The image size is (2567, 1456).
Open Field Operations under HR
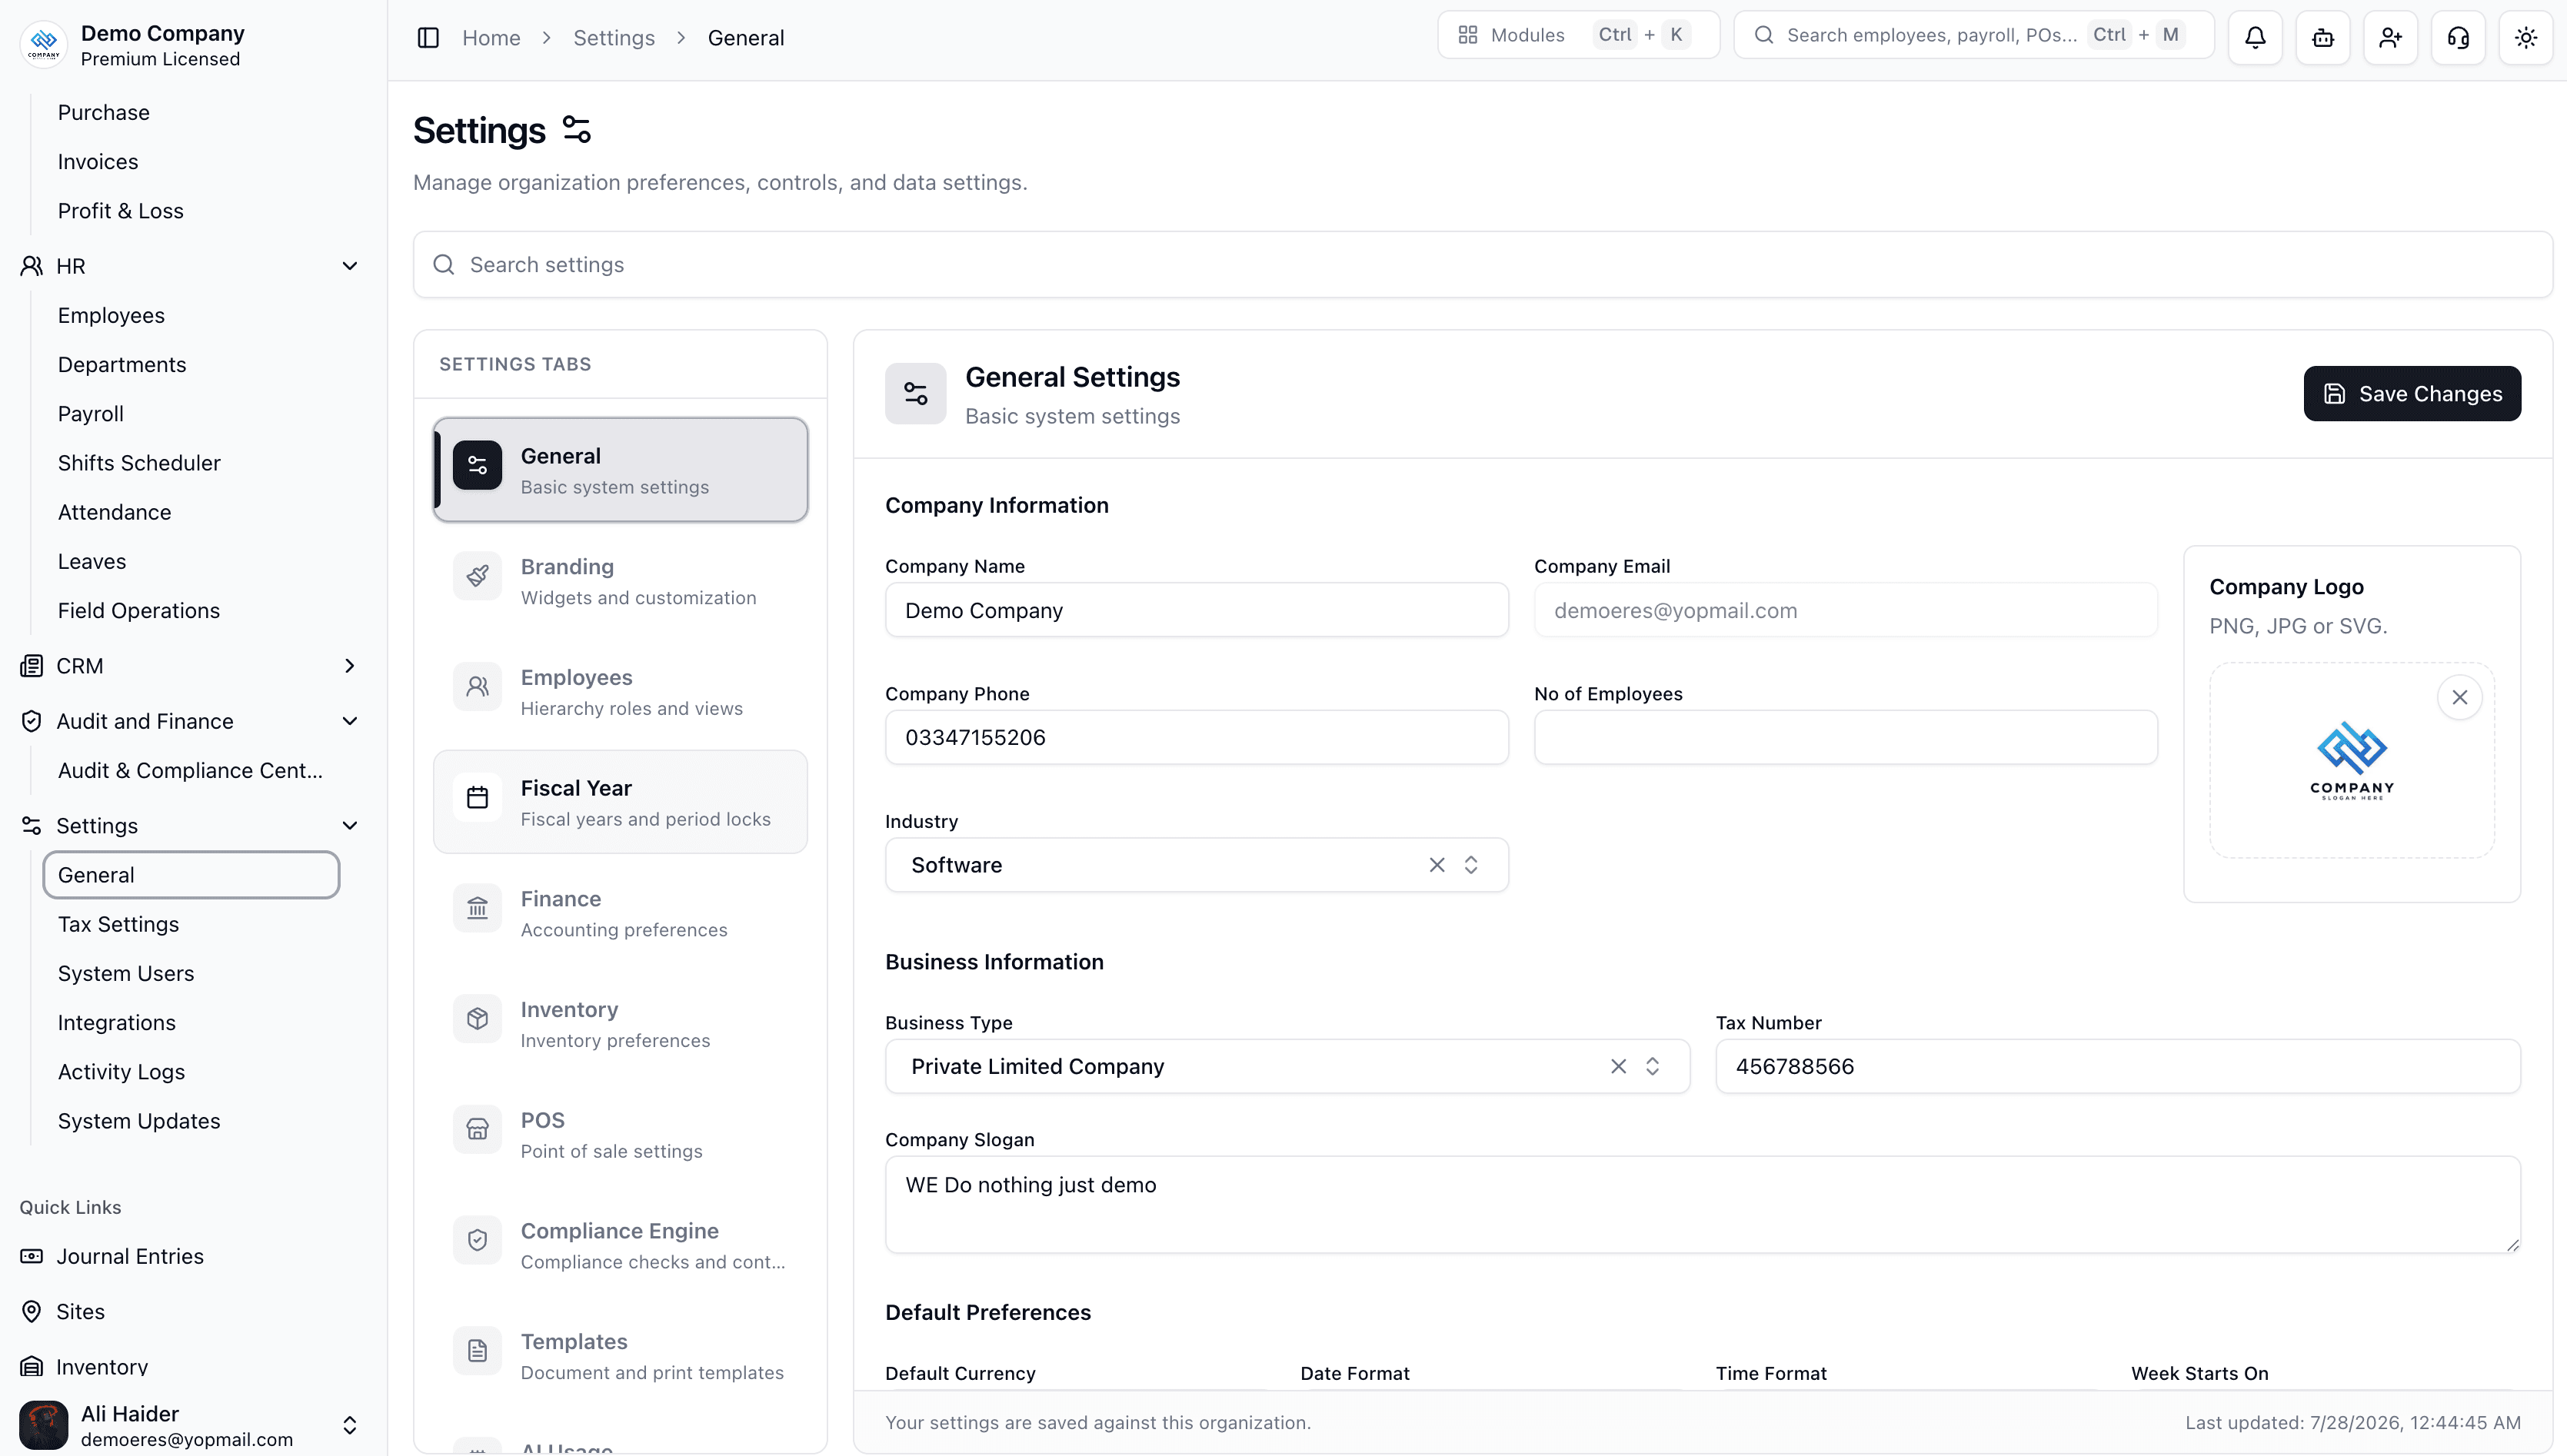pos(139,611)
